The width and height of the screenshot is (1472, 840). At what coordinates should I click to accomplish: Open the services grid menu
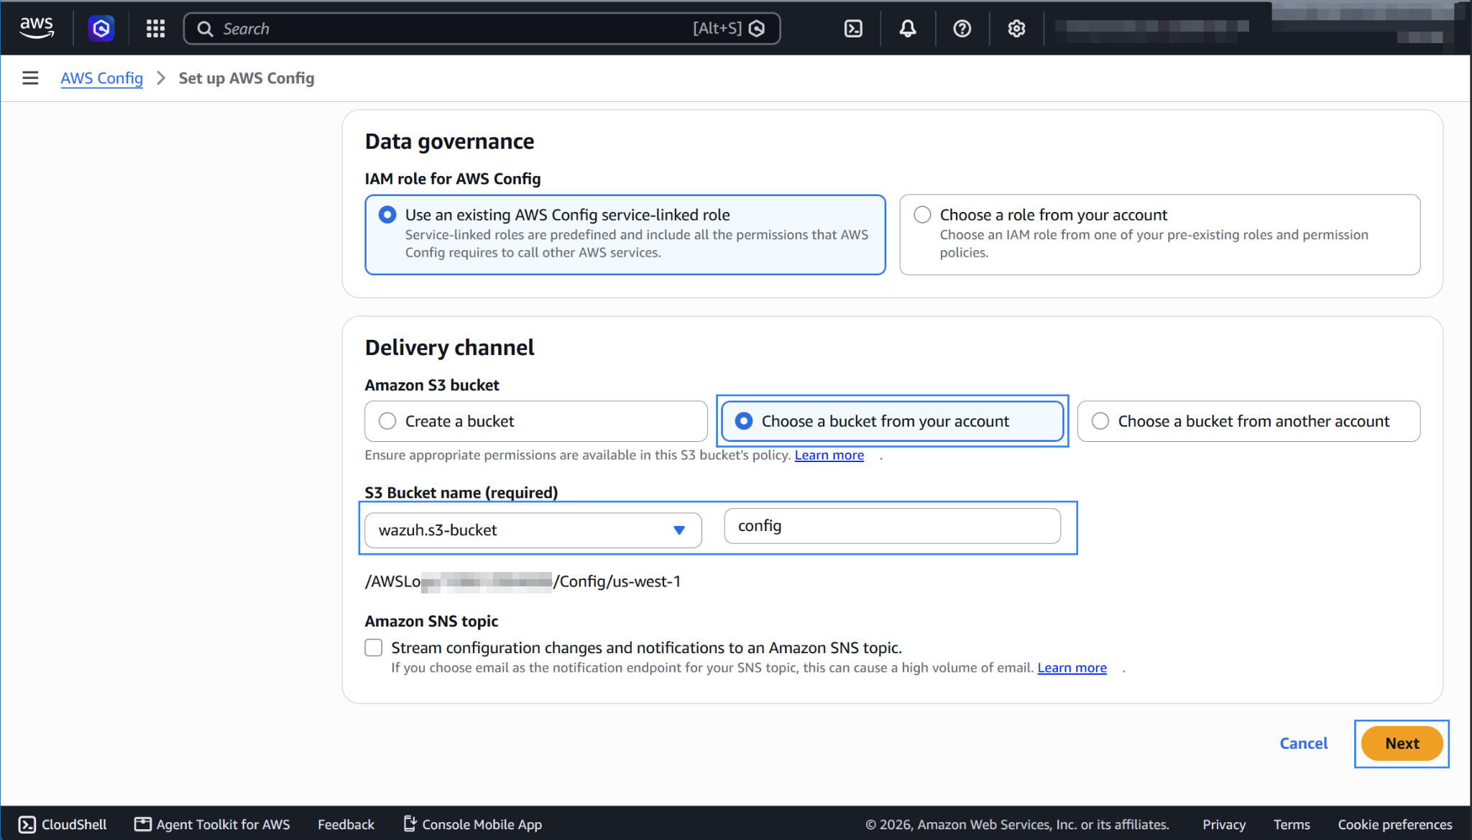click(155, 28)
